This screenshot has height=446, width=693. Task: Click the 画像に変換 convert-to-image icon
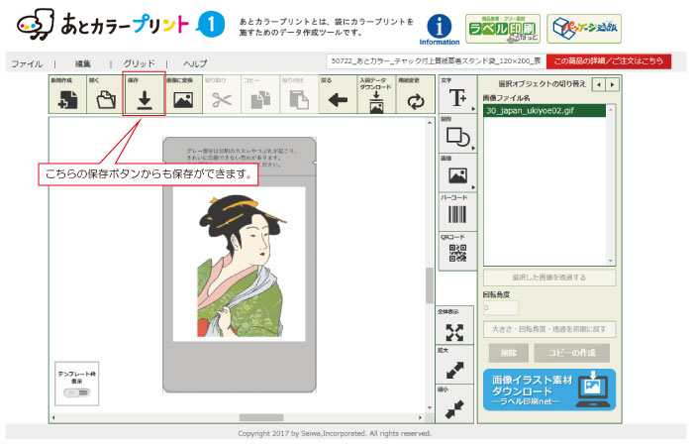click(x=183, y=100)
